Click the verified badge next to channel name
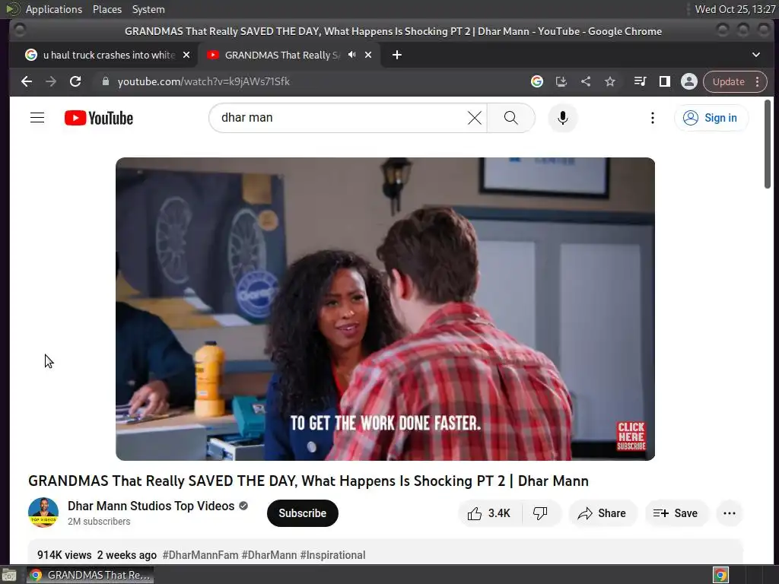The image size is (779, 584). coord(243,506)
